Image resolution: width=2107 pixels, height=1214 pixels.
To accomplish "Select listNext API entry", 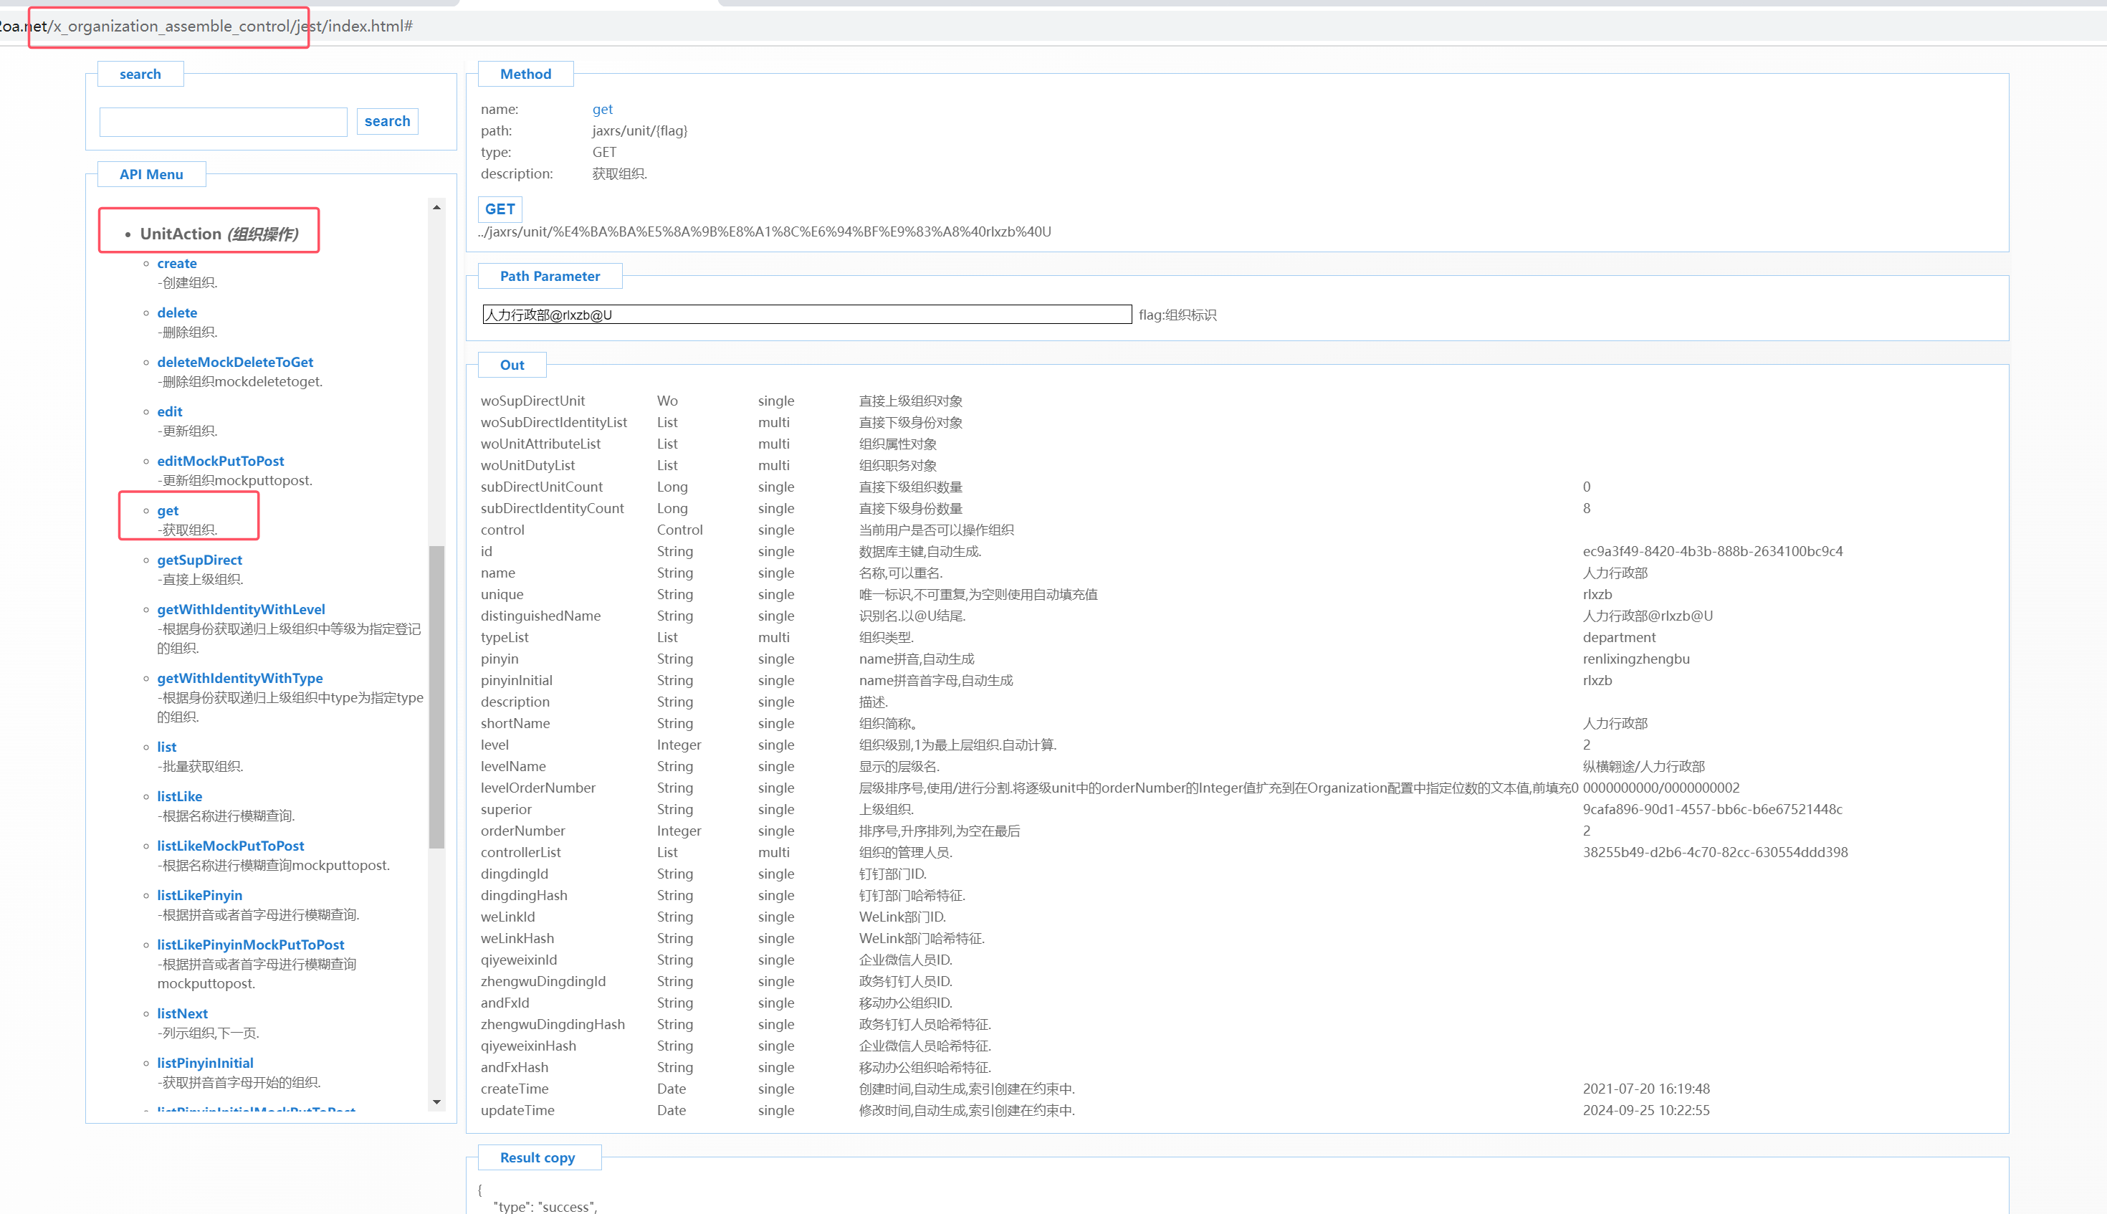I will click(x=182, y=1014).
